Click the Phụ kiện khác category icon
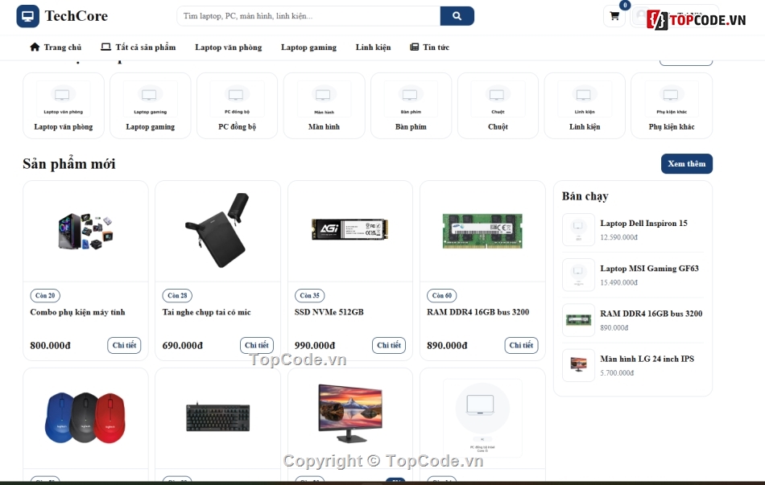The image size is (765, 485). tap(672, 99)
